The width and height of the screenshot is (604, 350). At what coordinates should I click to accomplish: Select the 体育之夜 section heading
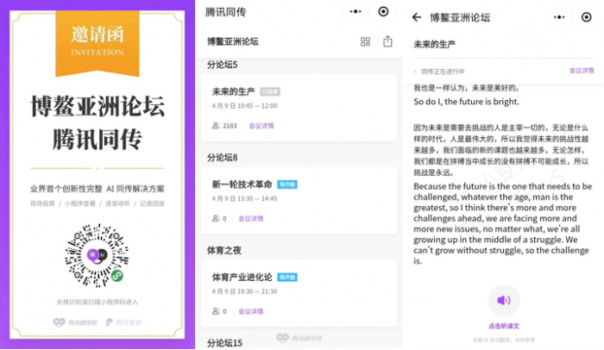(224, 250)
